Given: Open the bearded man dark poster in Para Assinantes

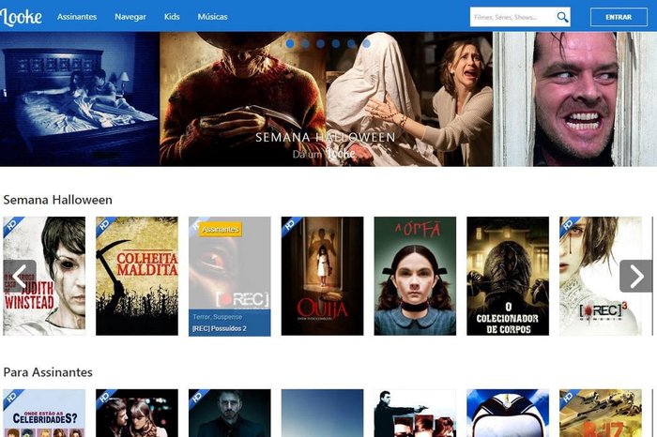Looking at the screenshot, I should coord(230,414).
